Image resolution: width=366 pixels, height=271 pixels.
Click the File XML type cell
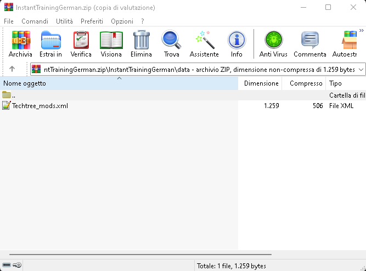[341, 106]
